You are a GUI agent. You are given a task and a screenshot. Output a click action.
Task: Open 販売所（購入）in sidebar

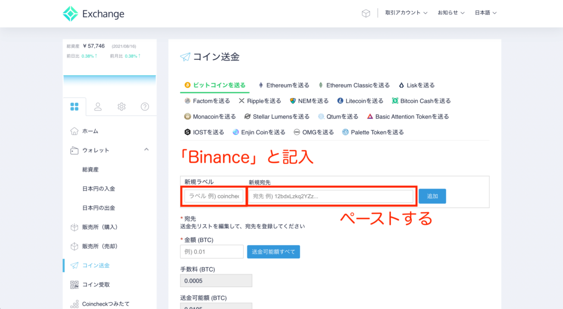[100, 227]
